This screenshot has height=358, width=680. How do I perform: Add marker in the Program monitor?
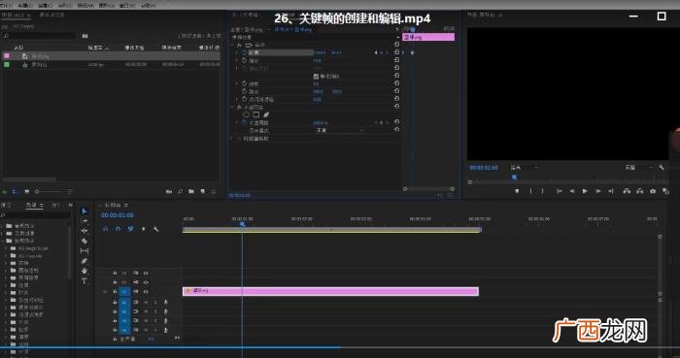[517, 191]
